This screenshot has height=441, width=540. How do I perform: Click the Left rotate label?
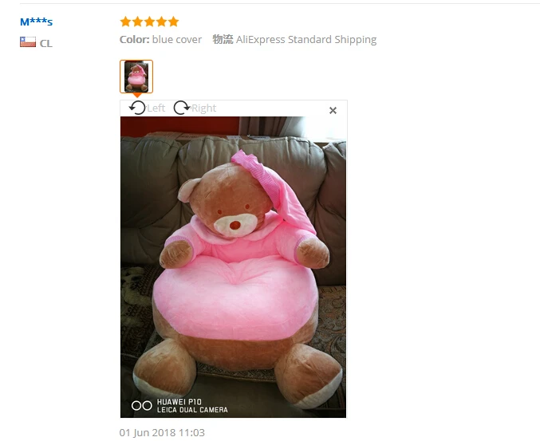coord(156,108)
